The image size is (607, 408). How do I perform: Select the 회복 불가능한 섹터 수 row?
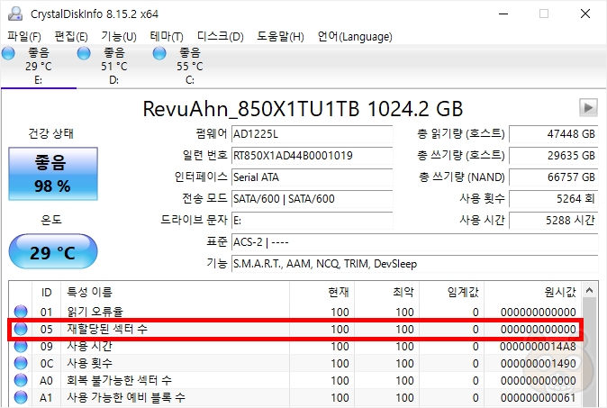(x=295, y=380)
